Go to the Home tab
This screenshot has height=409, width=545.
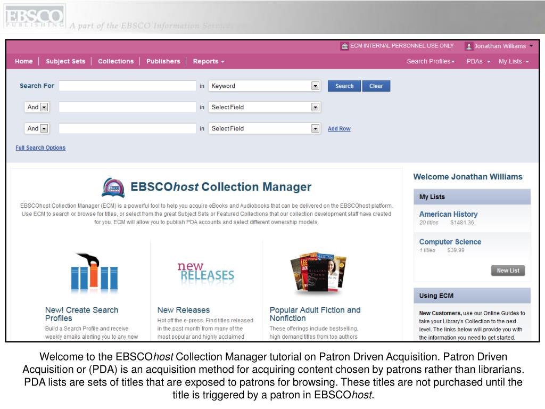pos(23,62)
